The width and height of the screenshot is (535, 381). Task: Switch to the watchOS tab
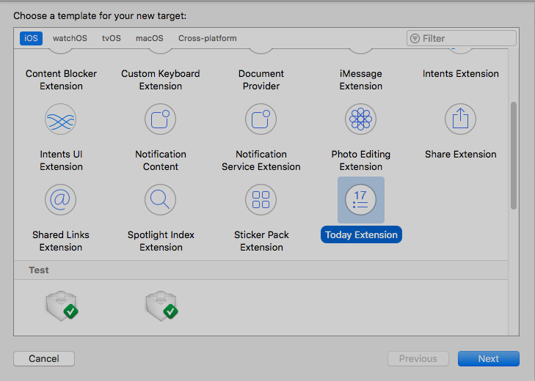point(70,38)
